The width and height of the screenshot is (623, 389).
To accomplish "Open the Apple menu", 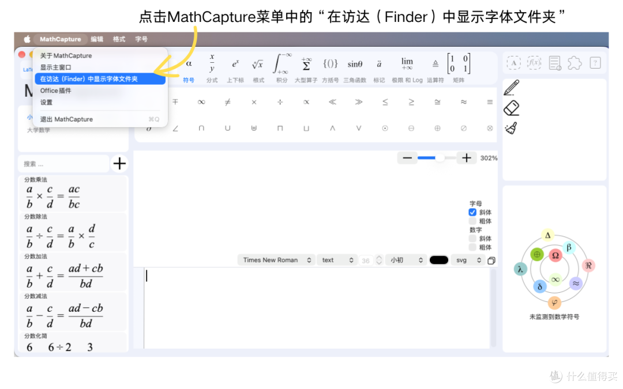I will click(27, 39).
